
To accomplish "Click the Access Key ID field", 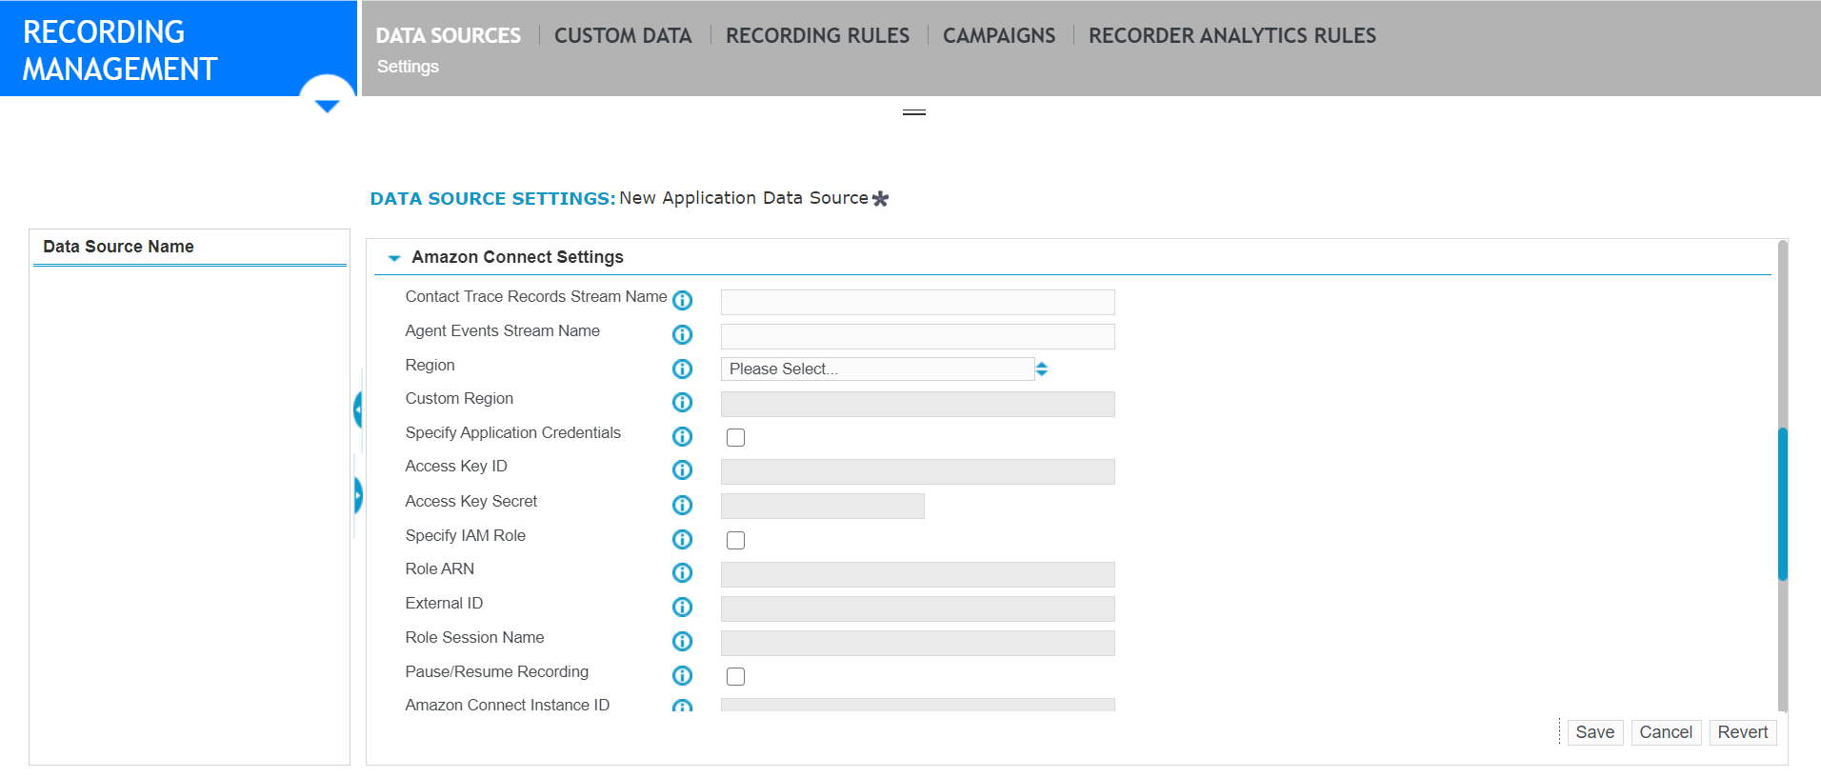I will [x=917, y=471].
